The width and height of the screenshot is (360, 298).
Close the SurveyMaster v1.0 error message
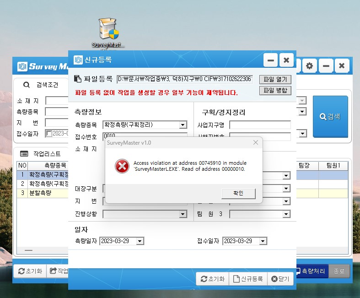point(256,142)
